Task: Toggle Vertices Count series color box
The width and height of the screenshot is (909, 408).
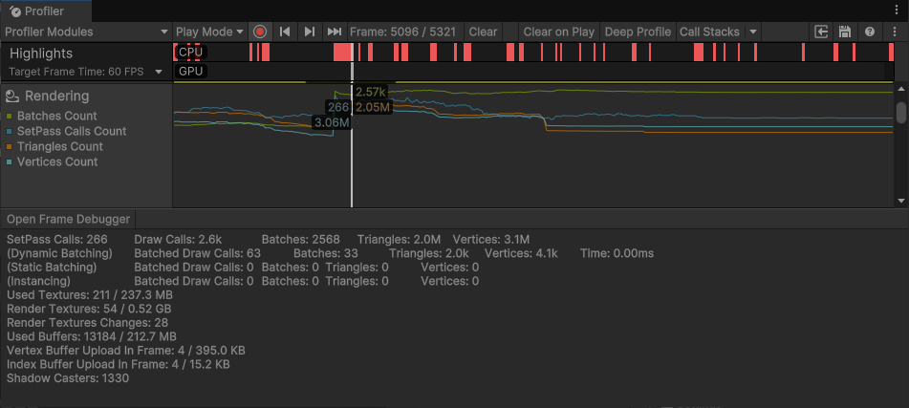Action: point(10,162)
